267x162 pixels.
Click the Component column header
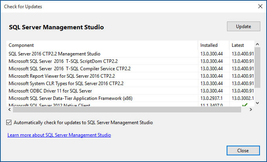21,45
